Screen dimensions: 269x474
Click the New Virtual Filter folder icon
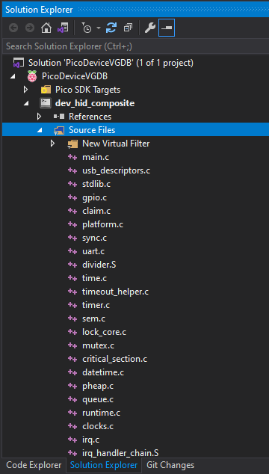72,144
